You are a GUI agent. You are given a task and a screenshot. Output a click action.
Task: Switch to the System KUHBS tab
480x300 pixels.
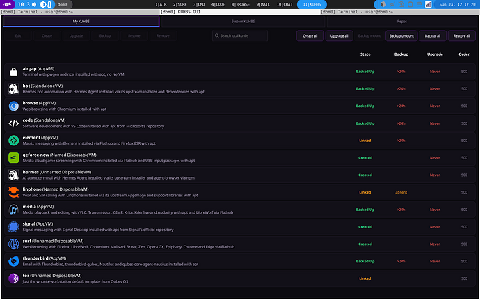[243, 22]
